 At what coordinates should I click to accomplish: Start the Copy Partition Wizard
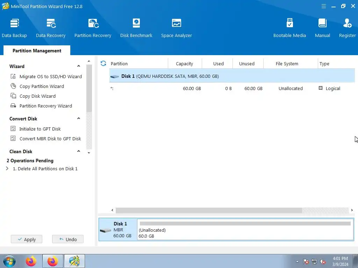point(42,87)
